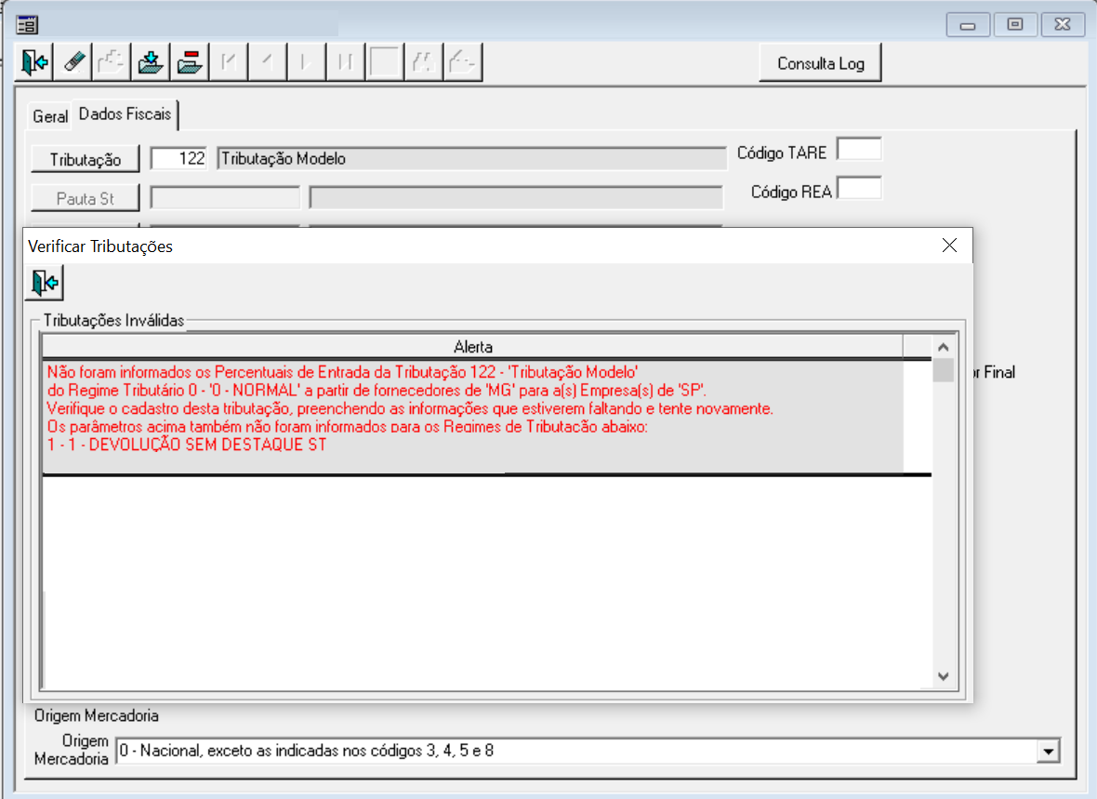
Task: Click the previous record navigation icon
Action: 268,62
